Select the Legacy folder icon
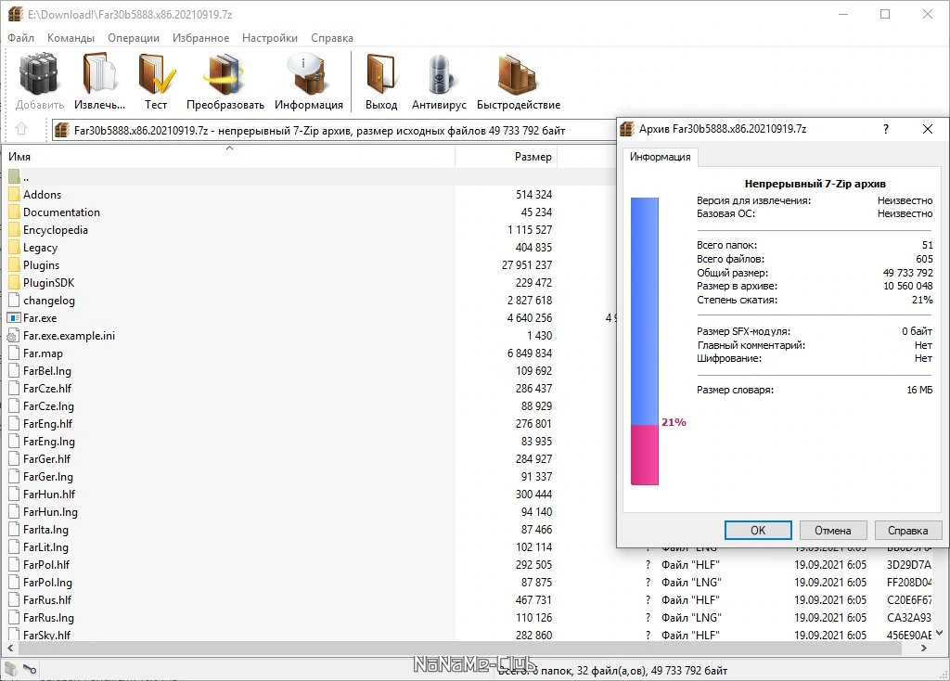 click(15, 247)
